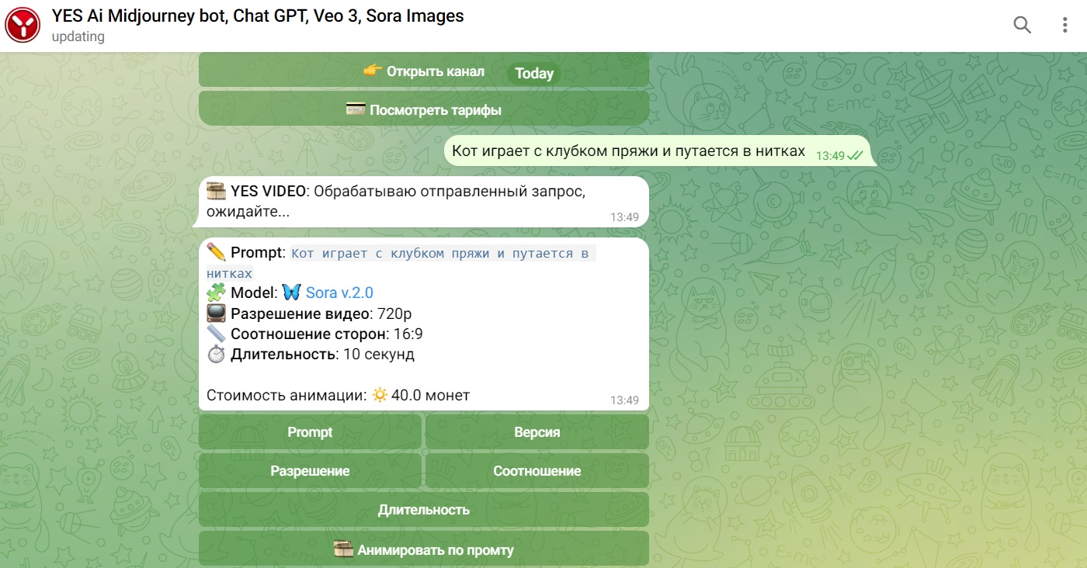1087x568 pixels.
Task: Click the double-check read receipt icon
Action: point(855,155)
